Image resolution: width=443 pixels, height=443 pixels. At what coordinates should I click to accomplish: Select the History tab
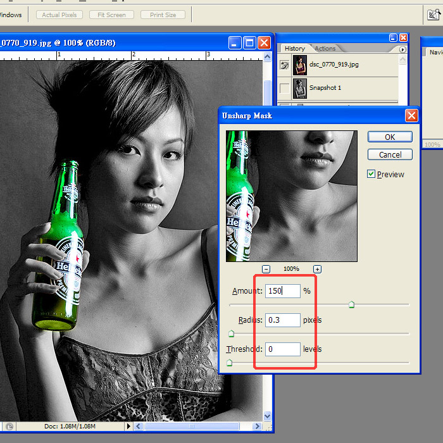294,49
